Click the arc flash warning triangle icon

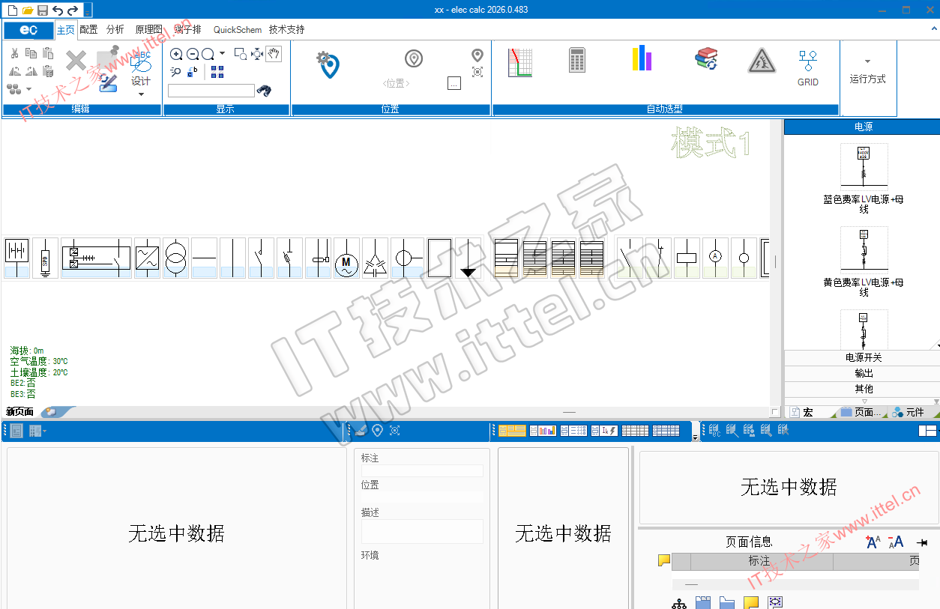pos(762,61)
